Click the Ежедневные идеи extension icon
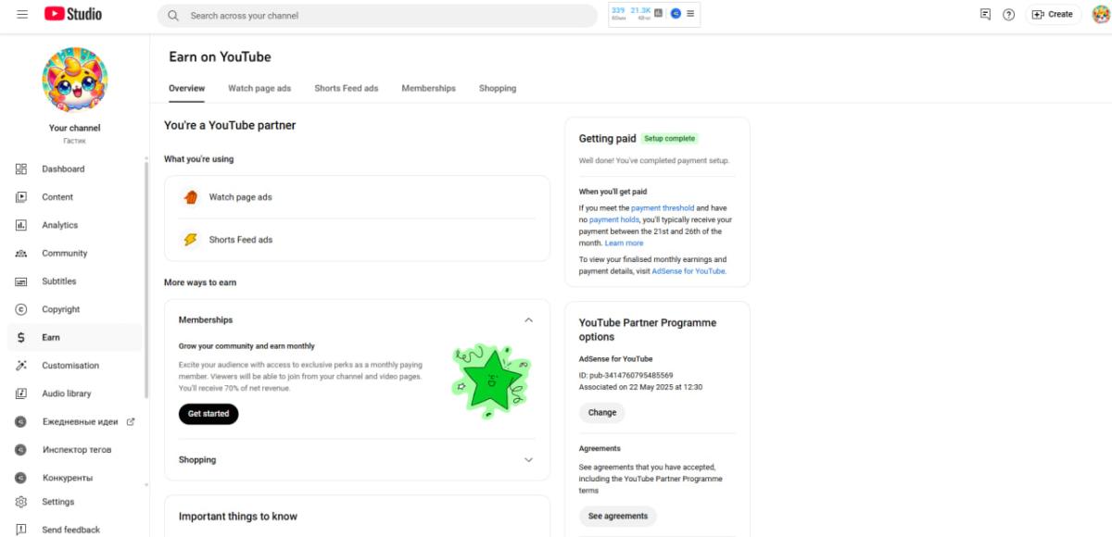The width and height of the screenshot is (1112, 537). point(21,422)
